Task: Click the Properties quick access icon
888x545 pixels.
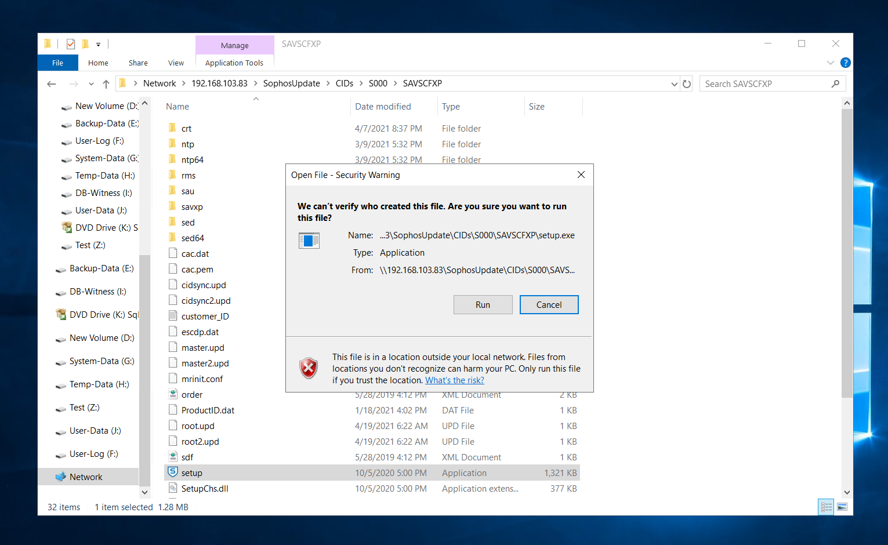Action: coord(71,44)
